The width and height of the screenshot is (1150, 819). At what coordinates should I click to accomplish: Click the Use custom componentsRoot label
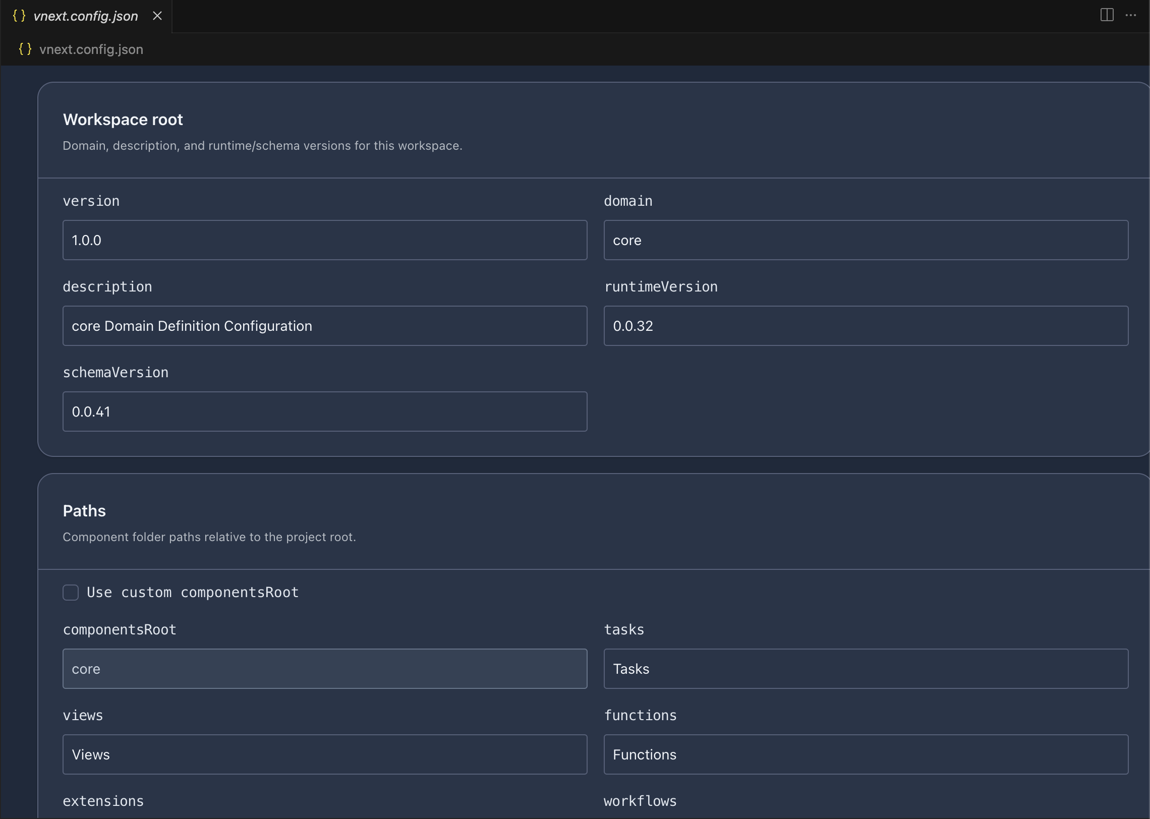[193, 592]
